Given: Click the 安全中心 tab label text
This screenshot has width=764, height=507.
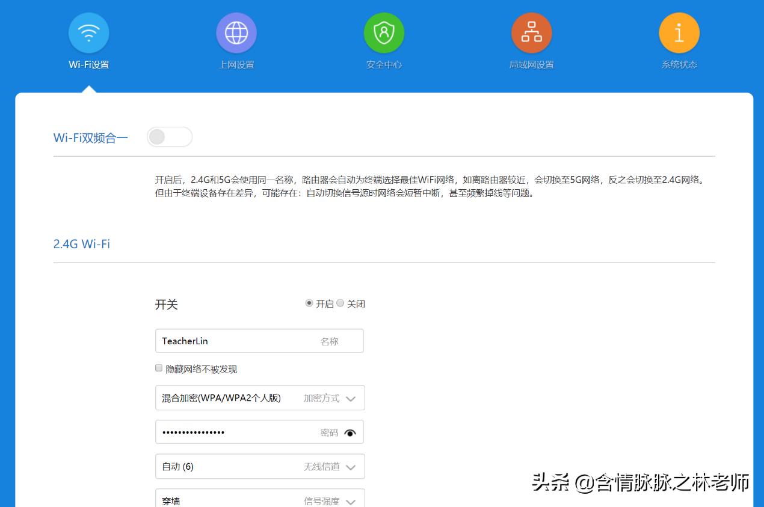Looking at the screenshot, I should (384, 64).
